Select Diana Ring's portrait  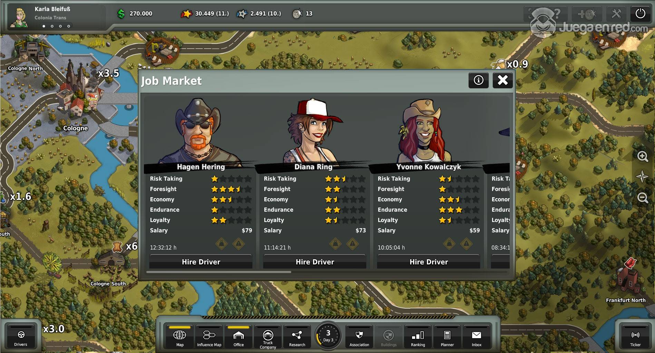pyautogui.click(x=313, y=131)
